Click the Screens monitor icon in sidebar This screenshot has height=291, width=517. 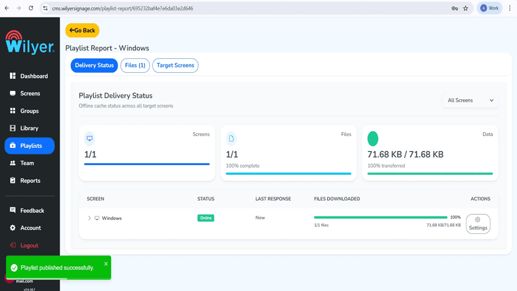click(13, 93)
